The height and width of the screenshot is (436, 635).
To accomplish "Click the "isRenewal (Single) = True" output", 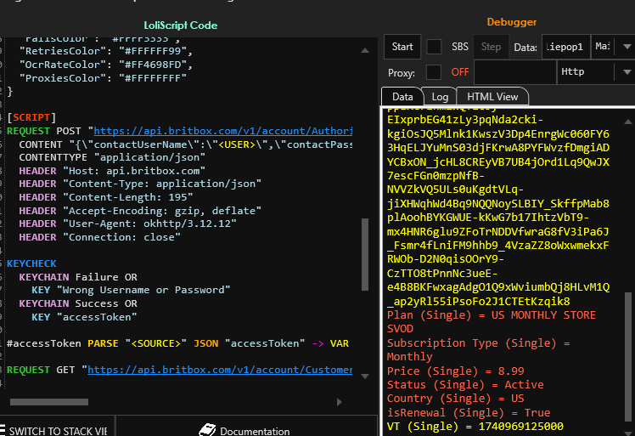I will (x=469, y=413).
